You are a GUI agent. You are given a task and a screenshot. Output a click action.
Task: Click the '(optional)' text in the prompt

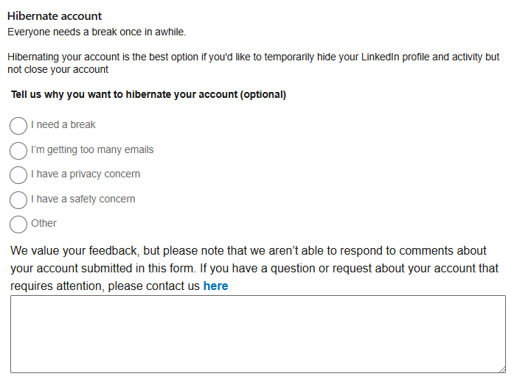(263, 94)
